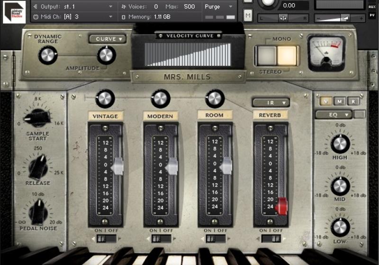Step Vintage on/off switch left arrow
The height and width of the screenshot is (265, 379).
93,239
